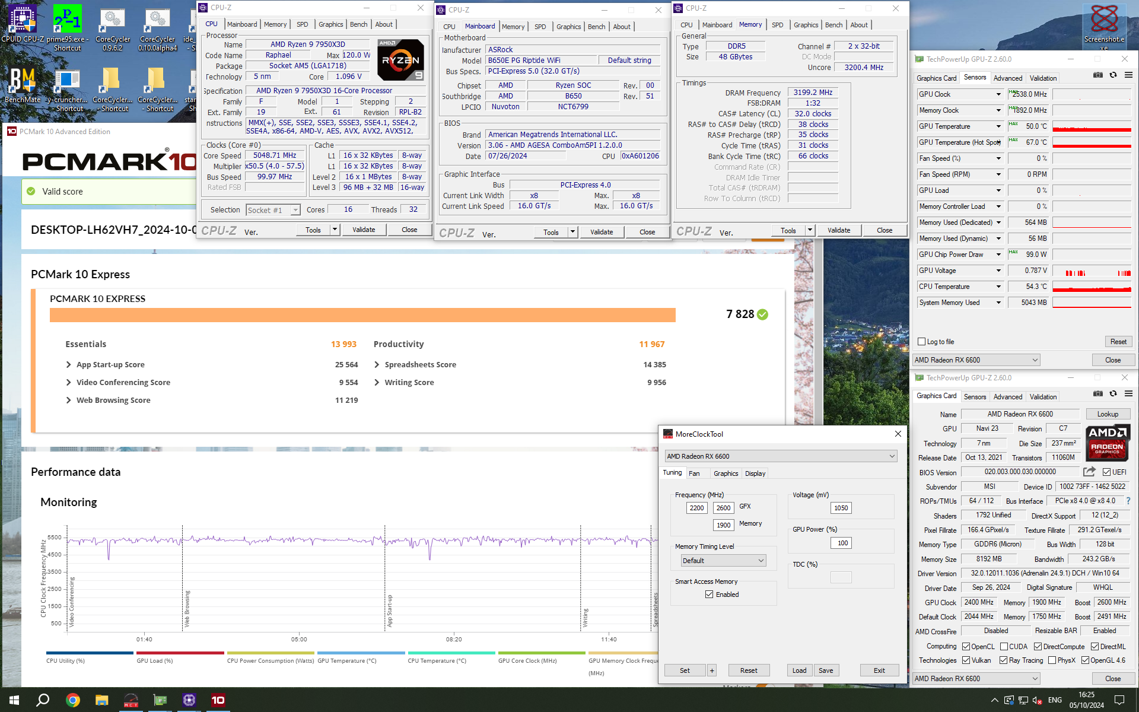Screen dimensions: 1139x712
Task: Toggle Vulkan checkbox
Action: 966,660
